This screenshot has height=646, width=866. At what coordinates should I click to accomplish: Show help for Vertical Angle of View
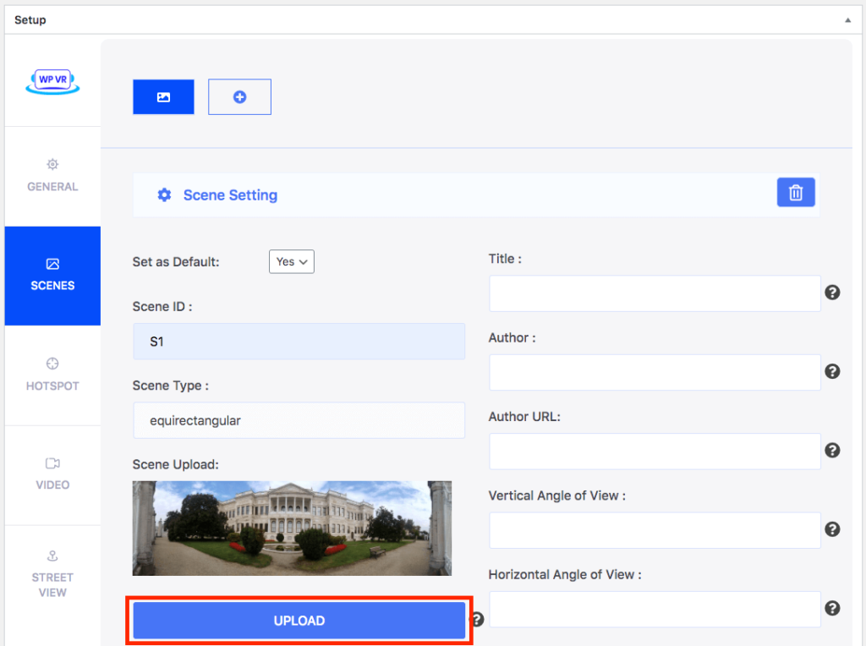click(832, 529)
